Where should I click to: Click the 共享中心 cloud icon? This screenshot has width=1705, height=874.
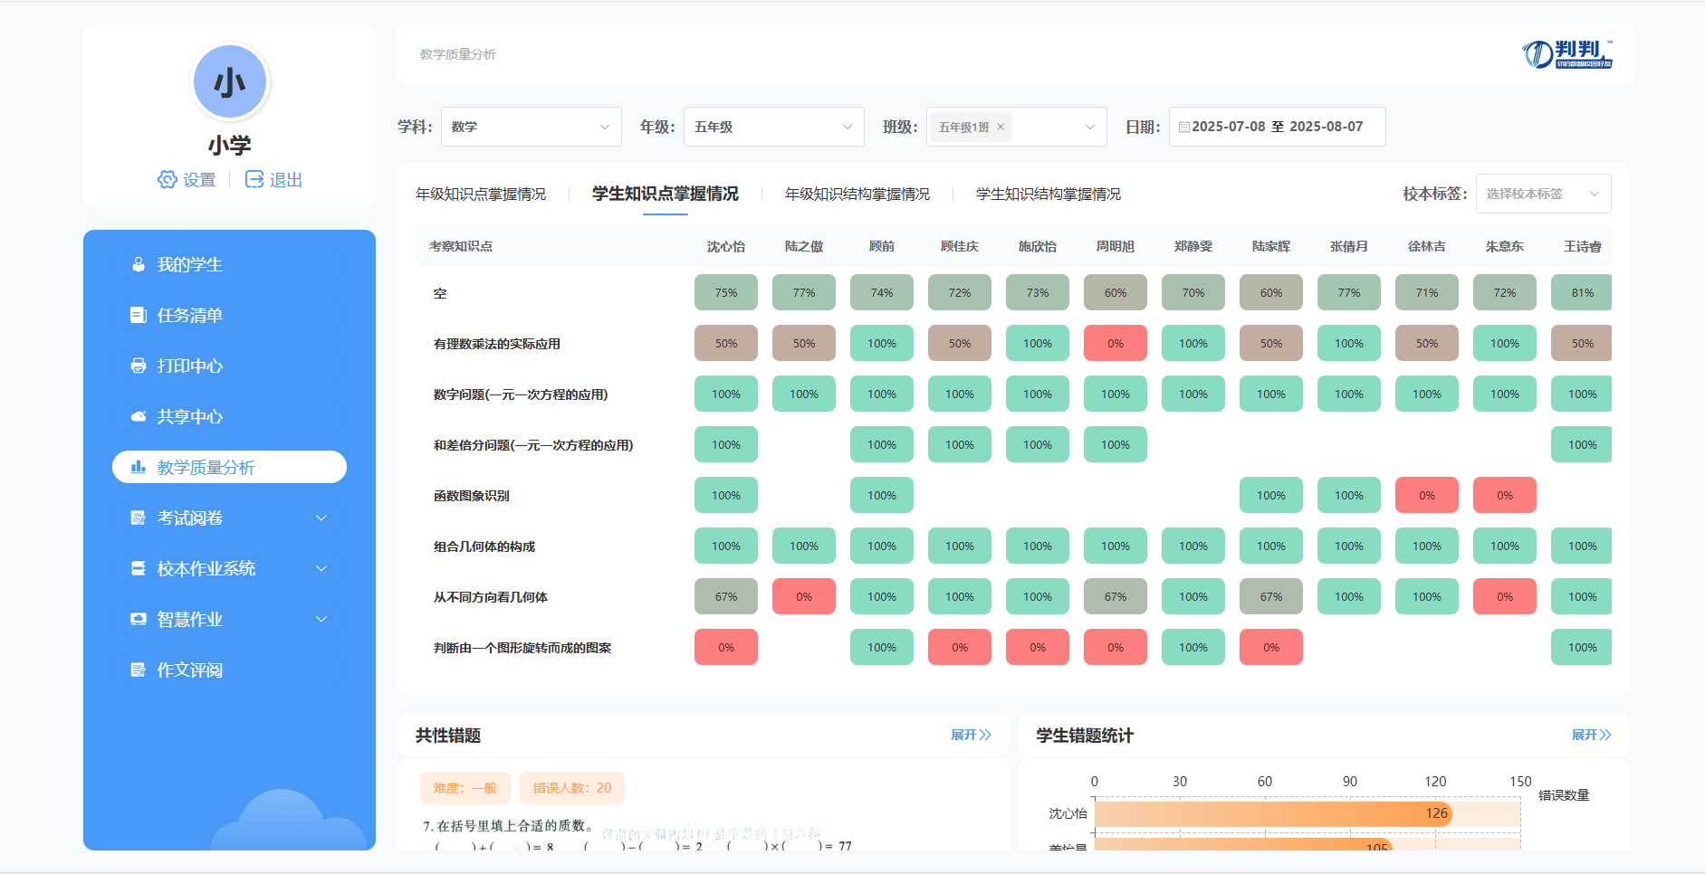coord(139,416)
